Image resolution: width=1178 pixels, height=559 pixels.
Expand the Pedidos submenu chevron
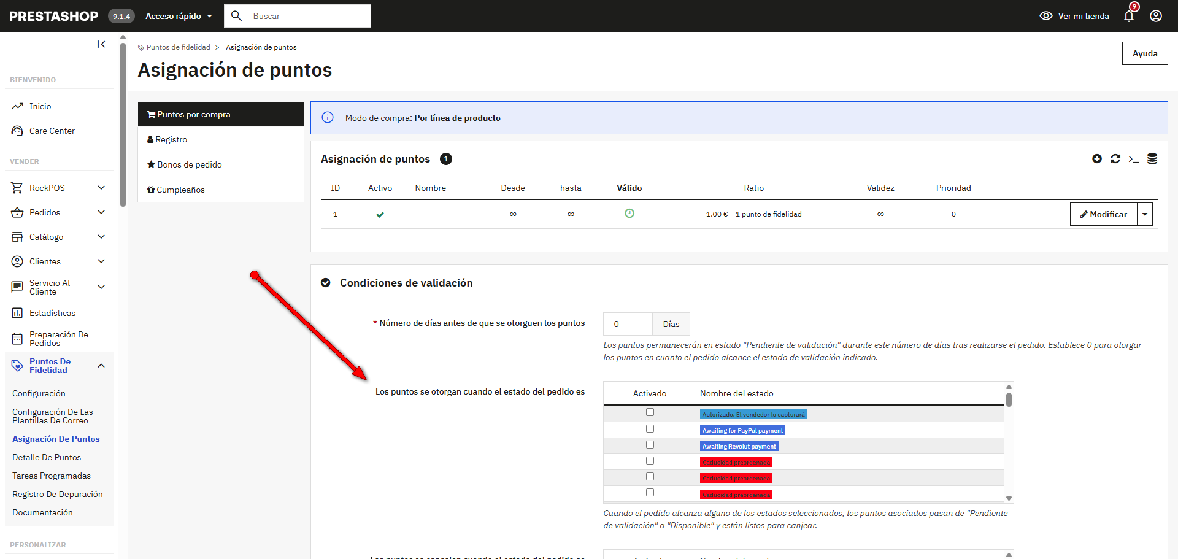tap(101, 212)
